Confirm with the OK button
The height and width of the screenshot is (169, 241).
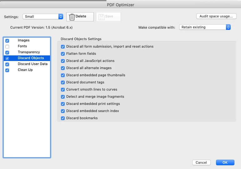225,162
